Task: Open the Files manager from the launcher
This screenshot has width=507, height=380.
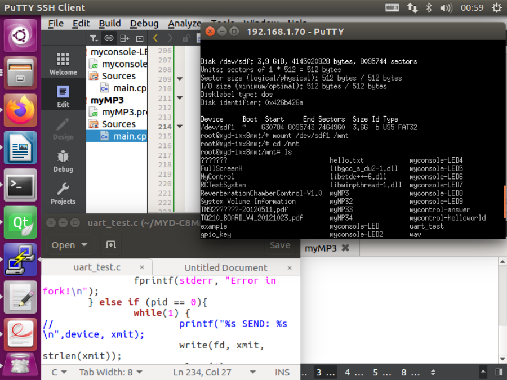Action: (x=20, y=73)
